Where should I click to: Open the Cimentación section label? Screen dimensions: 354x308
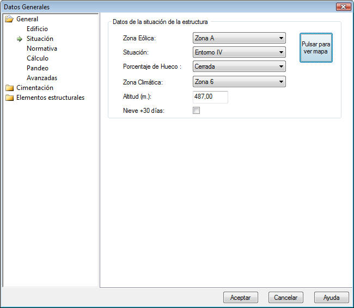click(x=35, y=88)
